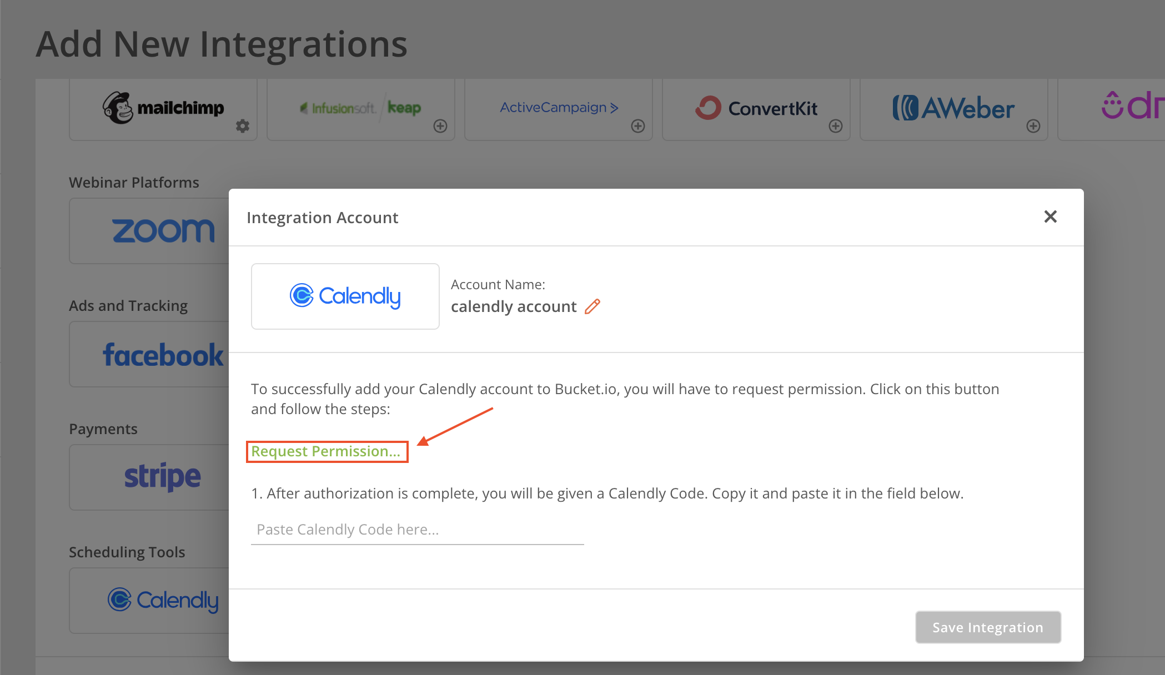The image size is (1165, 675).
Task: Open the ConvertKit integration card
Action: [x=756, y=108]
